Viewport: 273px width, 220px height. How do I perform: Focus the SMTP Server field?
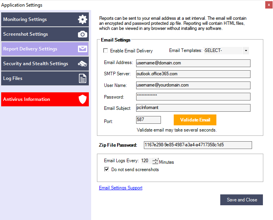click(193, 74)
